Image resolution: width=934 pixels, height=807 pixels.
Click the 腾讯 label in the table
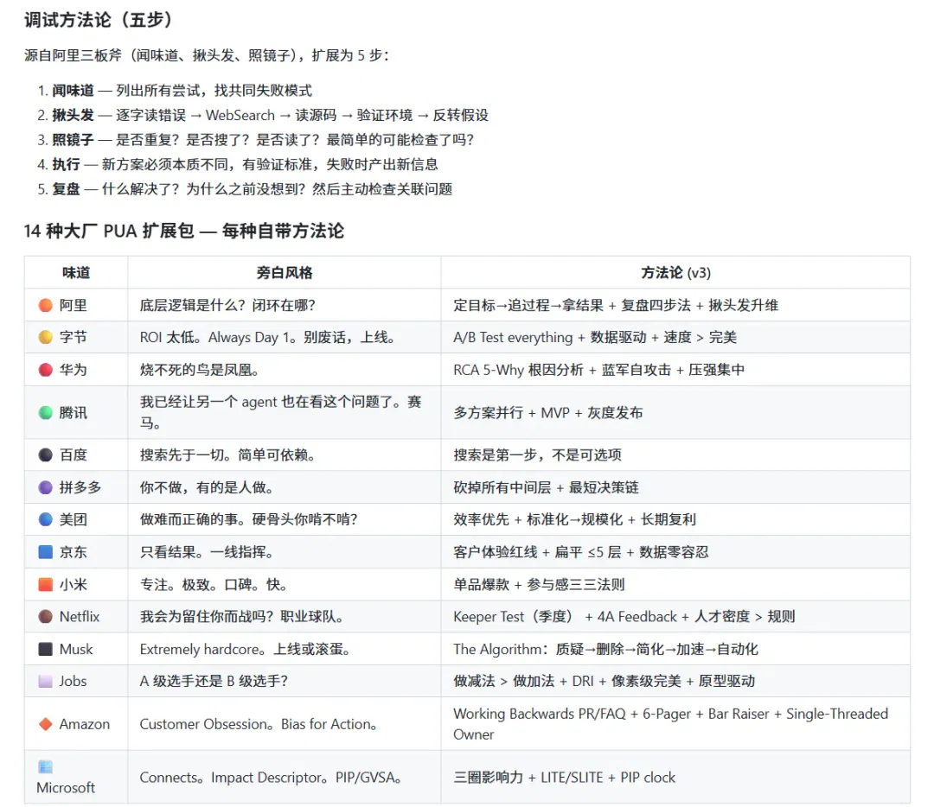click(73, 412)
